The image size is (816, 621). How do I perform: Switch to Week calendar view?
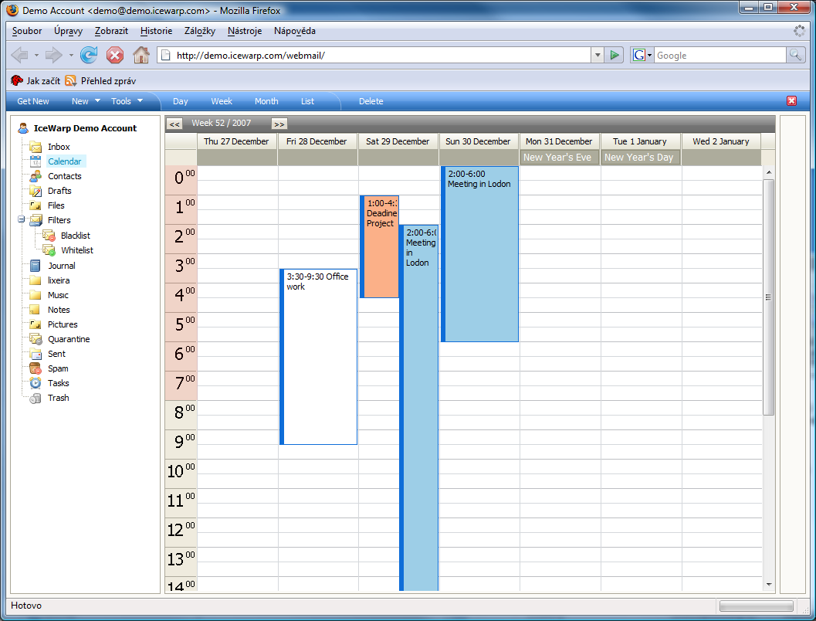click(222, 101)
